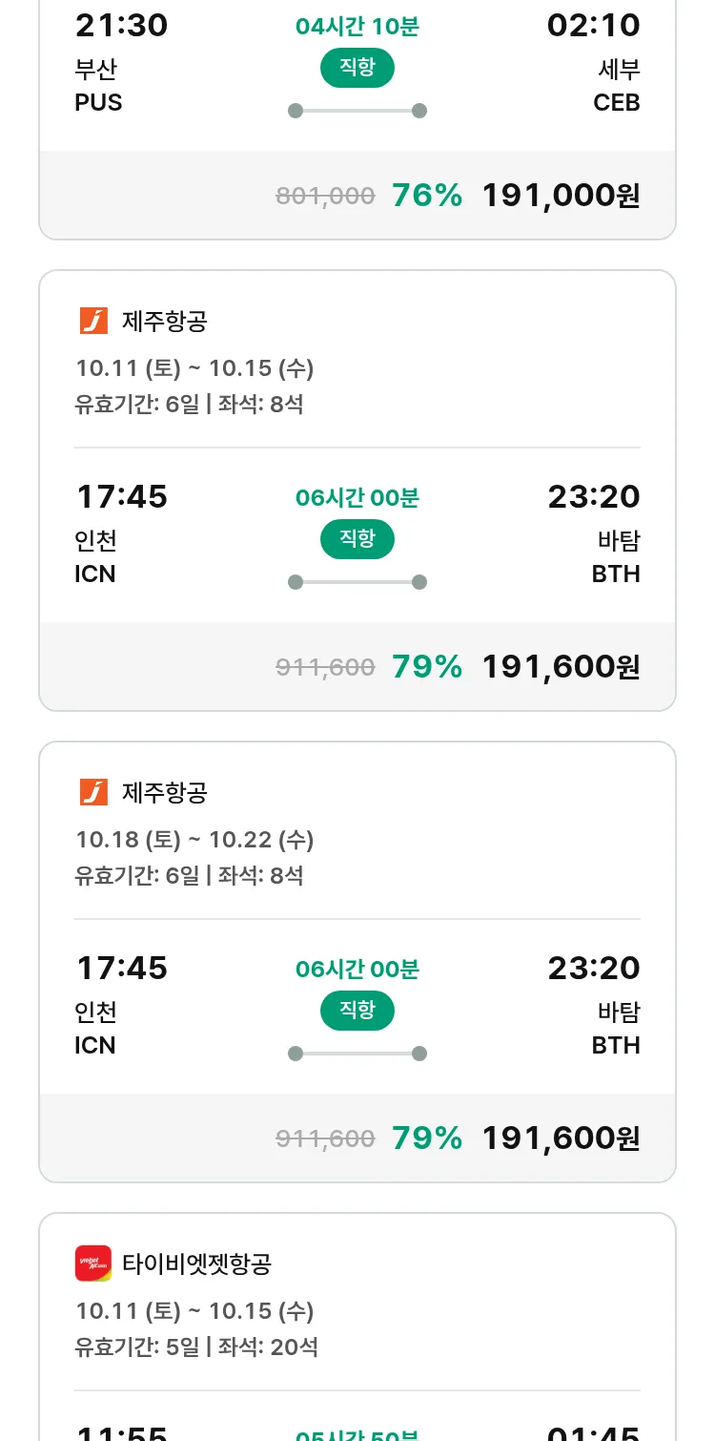Tap the 세부 CEB arrival airport
The image size is (715, 1441).
point(617,86)
